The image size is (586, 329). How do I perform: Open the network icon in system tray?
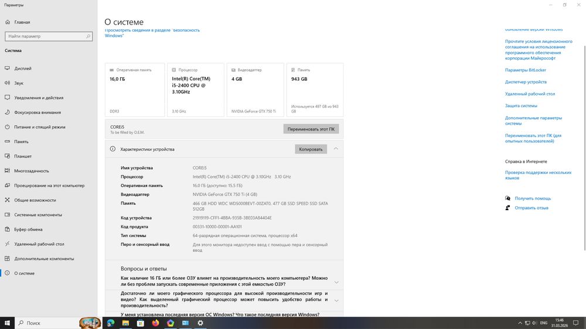527,323
